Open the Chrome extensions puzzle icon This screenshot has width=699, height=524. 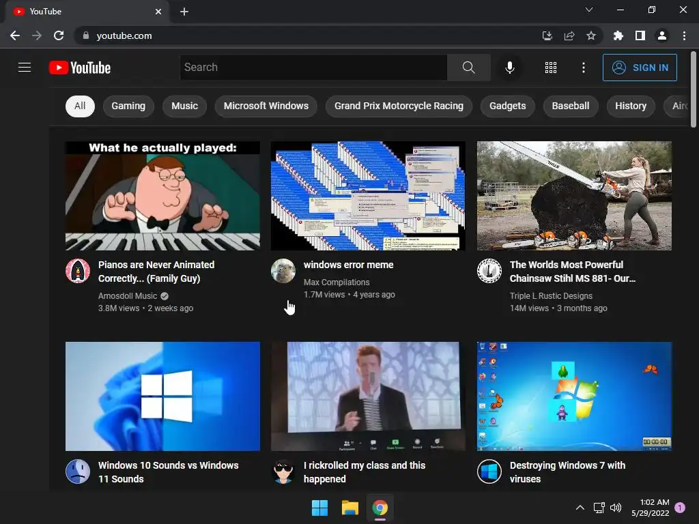click(x=618, y=35)
